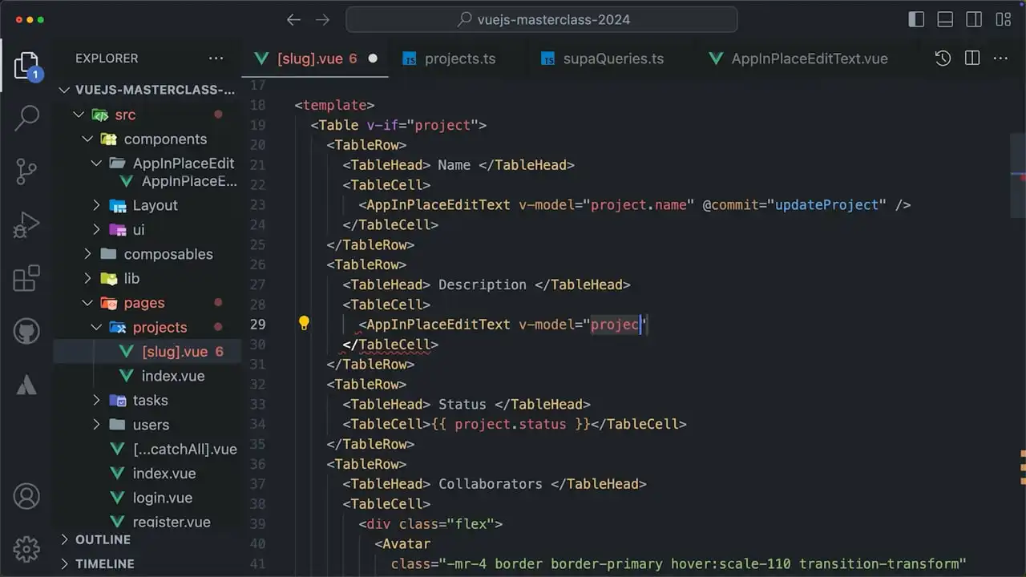Click 'Collaborators' text on line 37
The image size is (1026, 577).
491,484
